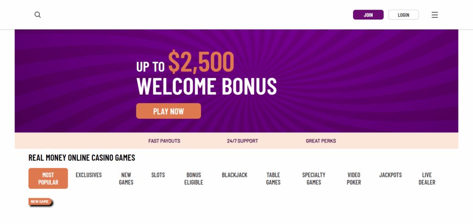Click the Fast Payouts text
Image resolution: width=473 pixels, height=224 pixels.
164,141
